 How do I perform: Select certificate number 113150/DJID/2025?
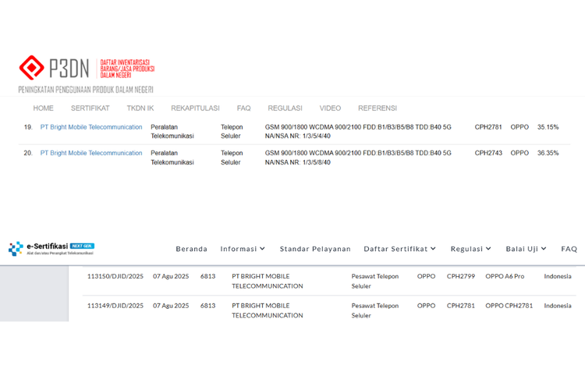click(x=115, y=276)
